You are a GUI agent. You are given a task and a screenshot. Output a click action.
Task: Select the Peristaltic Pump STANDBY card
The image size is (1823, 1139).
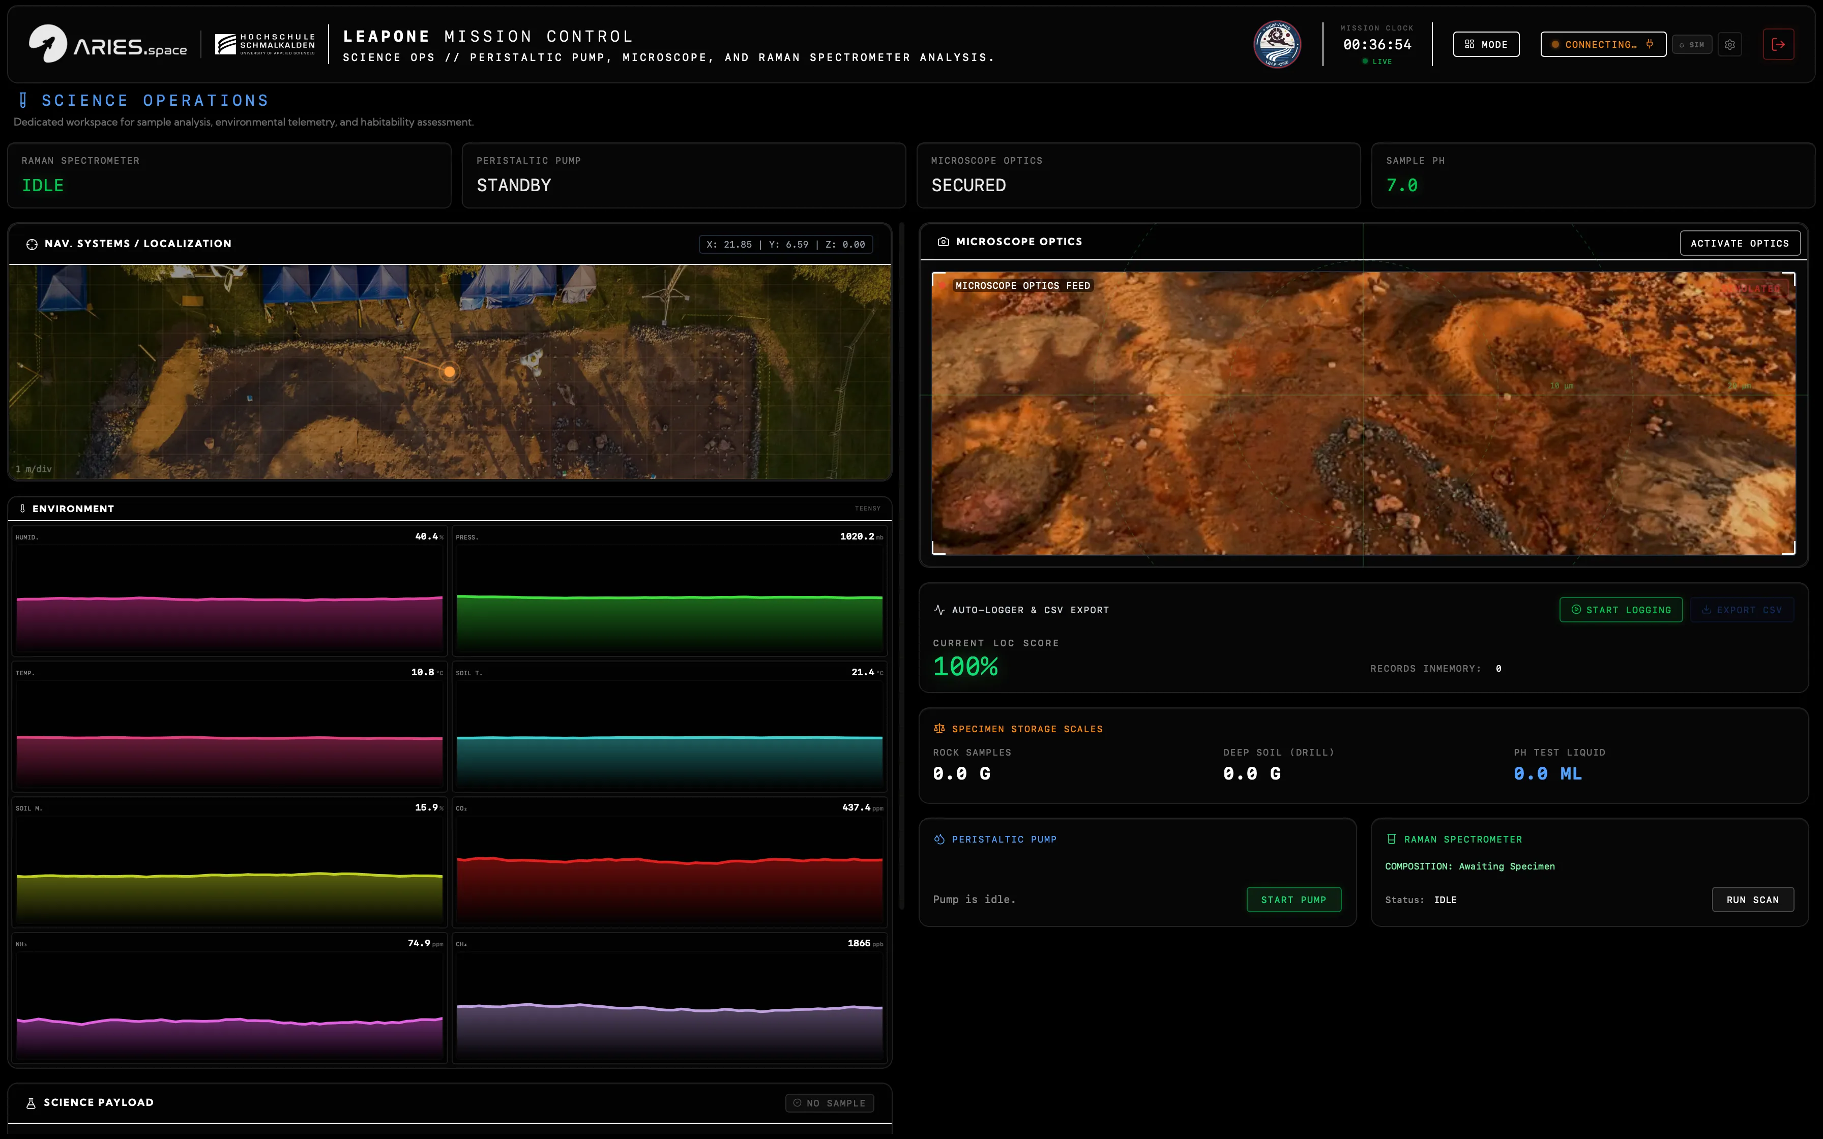683,175
